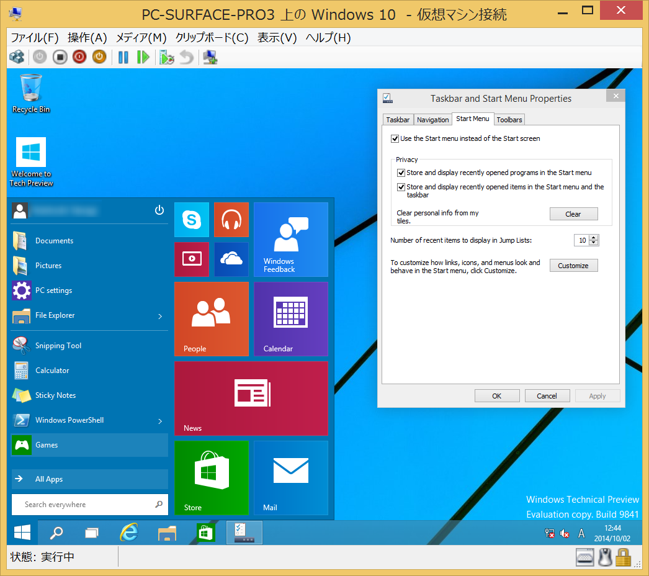Open the Video tile
Image resolution: width=649 pixels, height=576 pixels.
[192, 259]
